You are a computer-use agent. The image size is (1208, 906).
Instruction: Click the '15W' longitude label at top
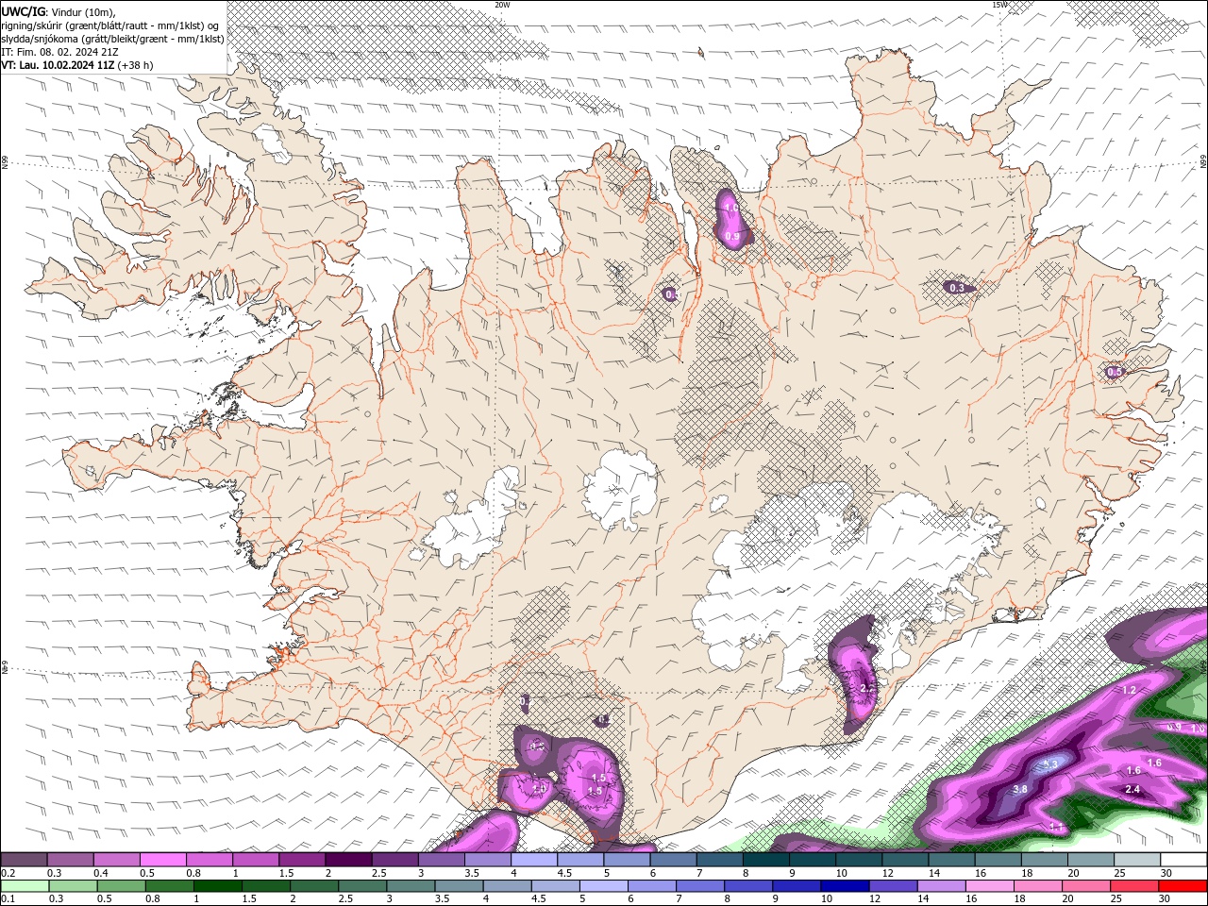[999, 5]
